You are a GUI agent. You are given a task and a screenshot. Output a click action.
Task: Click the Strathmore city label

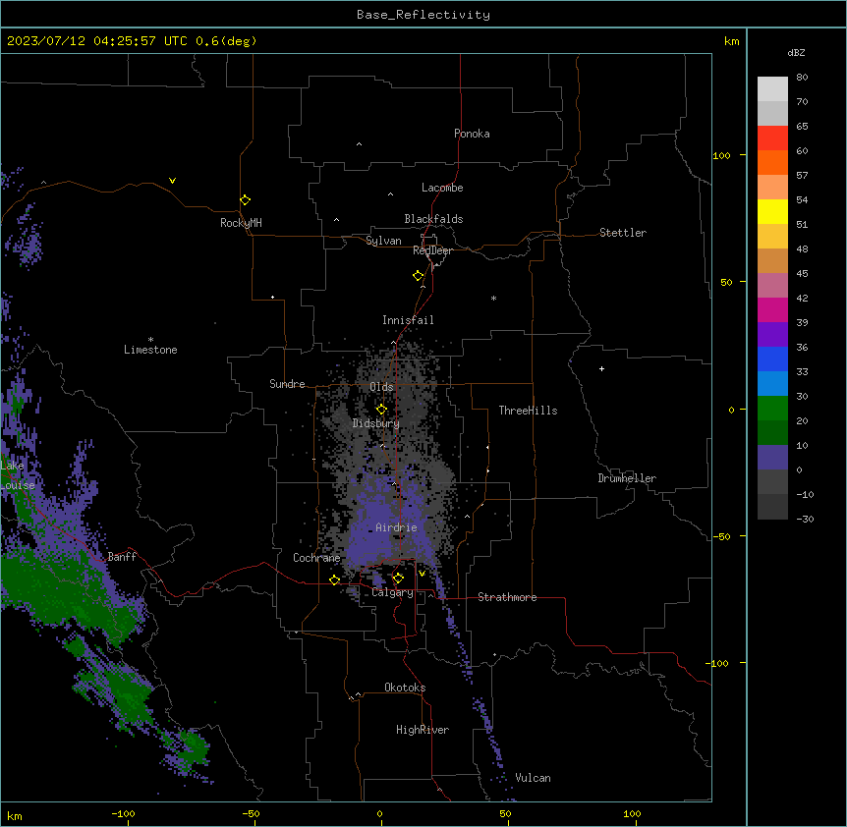[507, 597]
